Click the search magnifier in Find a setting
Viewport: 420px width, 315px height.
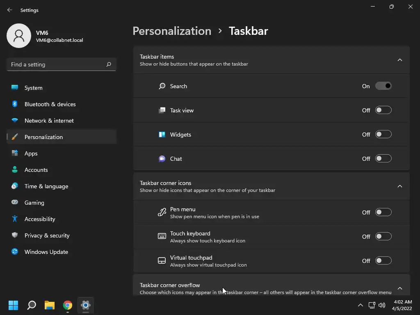[x=109, y=64]
